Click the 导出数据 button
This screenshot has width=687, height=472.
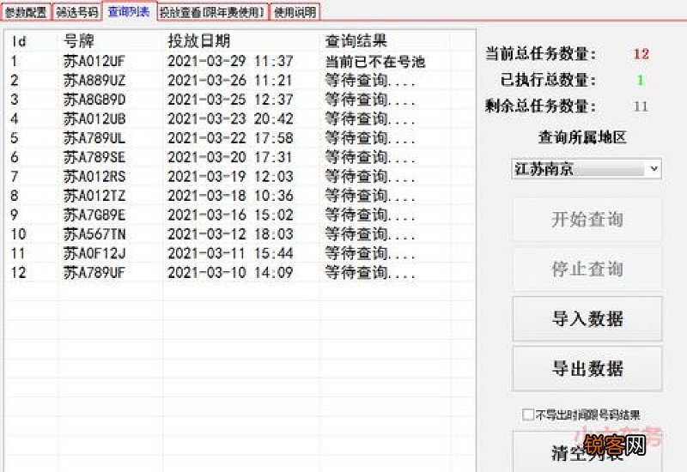[587, 368]
